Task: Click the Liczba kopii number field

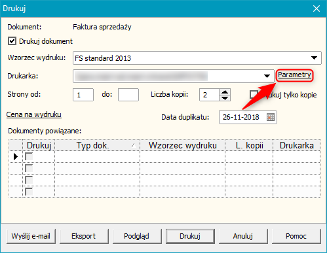Action: tap(209, 95)
